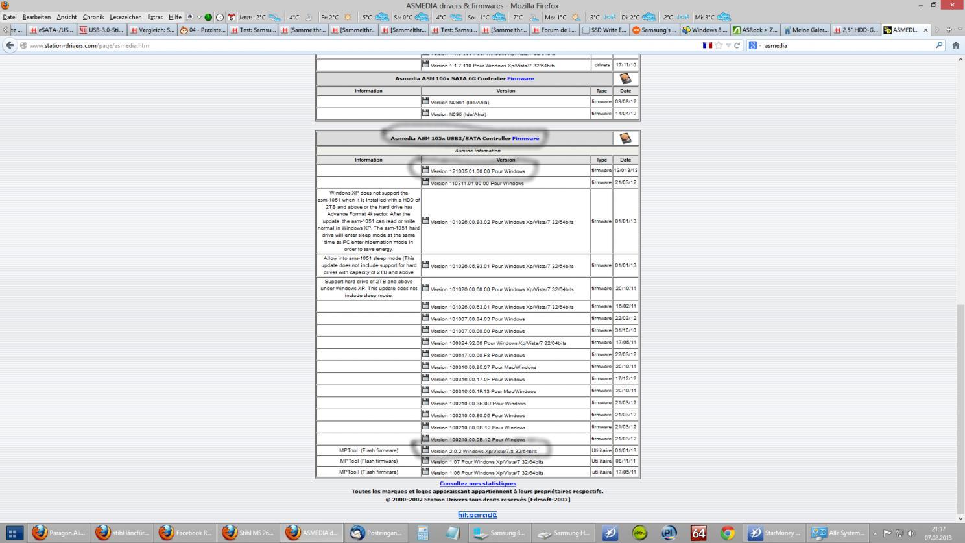Download Version 110311.01.00.00 via floppy icon
965x543 pixels.
click(425, 182)
